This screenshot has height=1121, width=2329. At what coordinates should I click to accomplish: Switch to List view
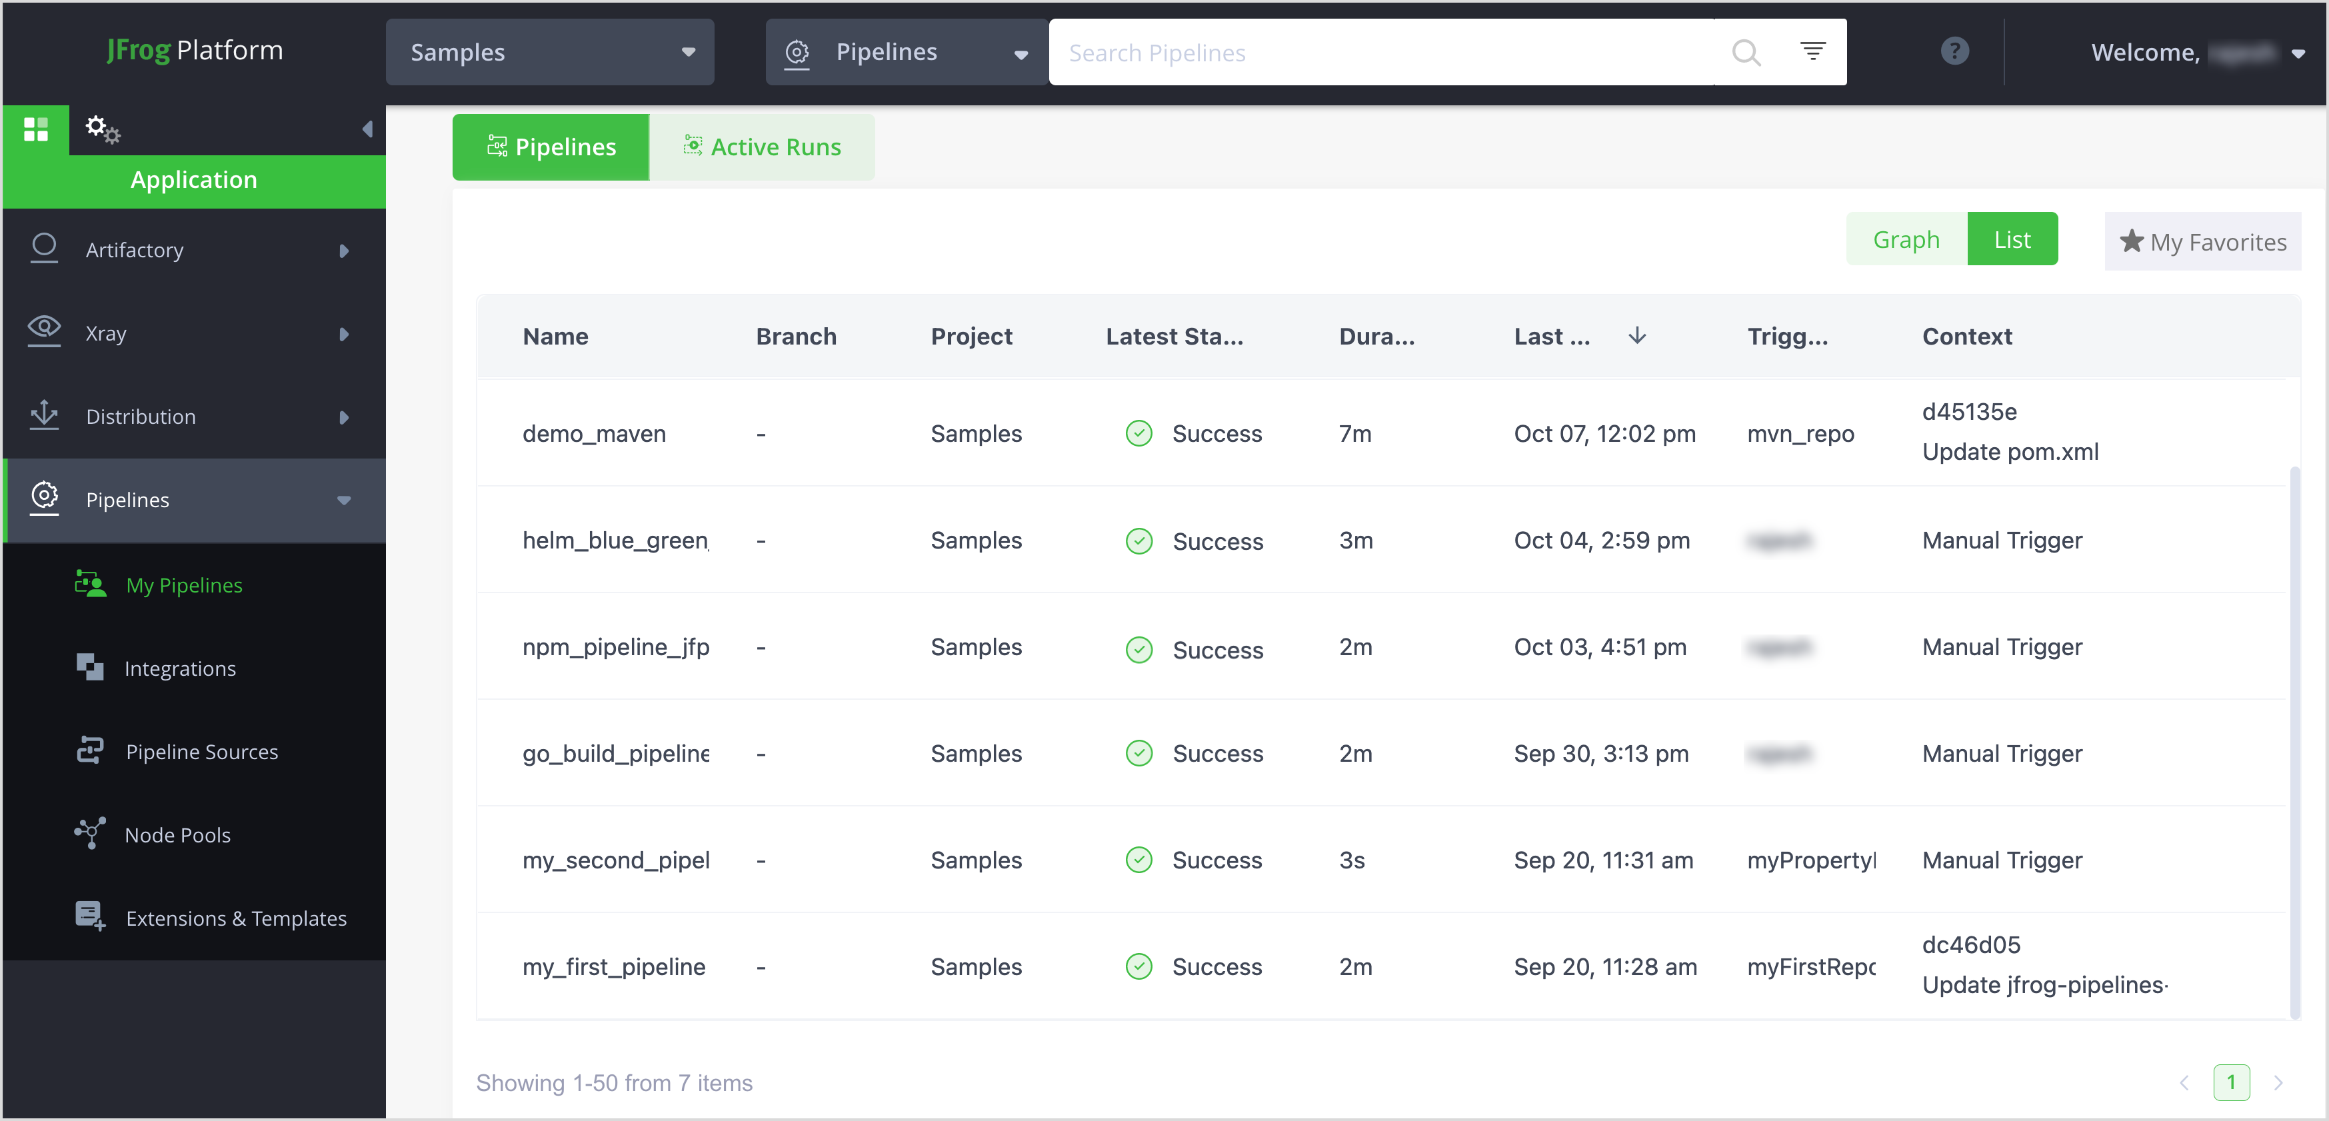point(2012,239)
